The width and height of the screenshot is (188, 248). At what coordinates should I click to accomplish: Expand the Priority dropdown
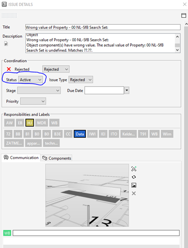point(33,101)
